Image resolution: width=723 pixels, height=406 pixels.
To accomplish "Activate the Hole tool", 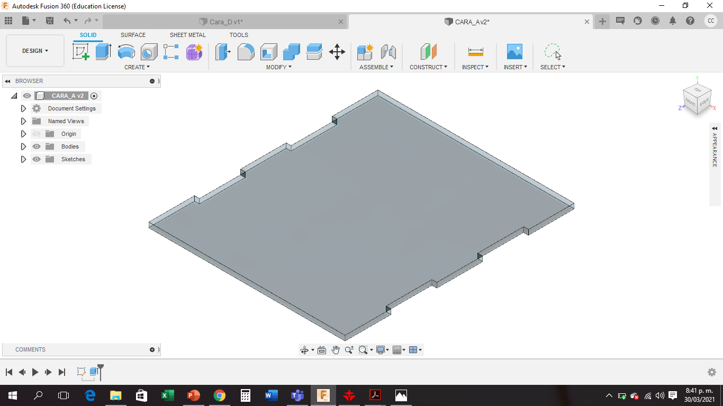I will pyautogui.click(x=149, y=52).
